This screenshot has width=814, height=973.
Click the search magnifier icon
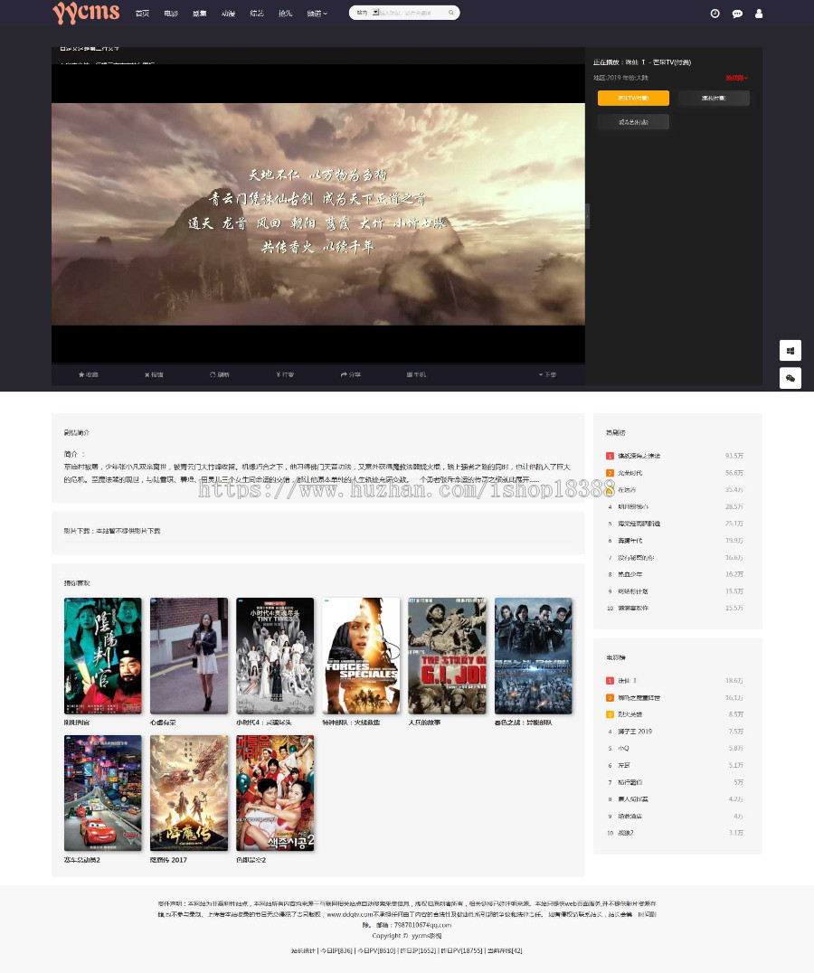(451, 13)
